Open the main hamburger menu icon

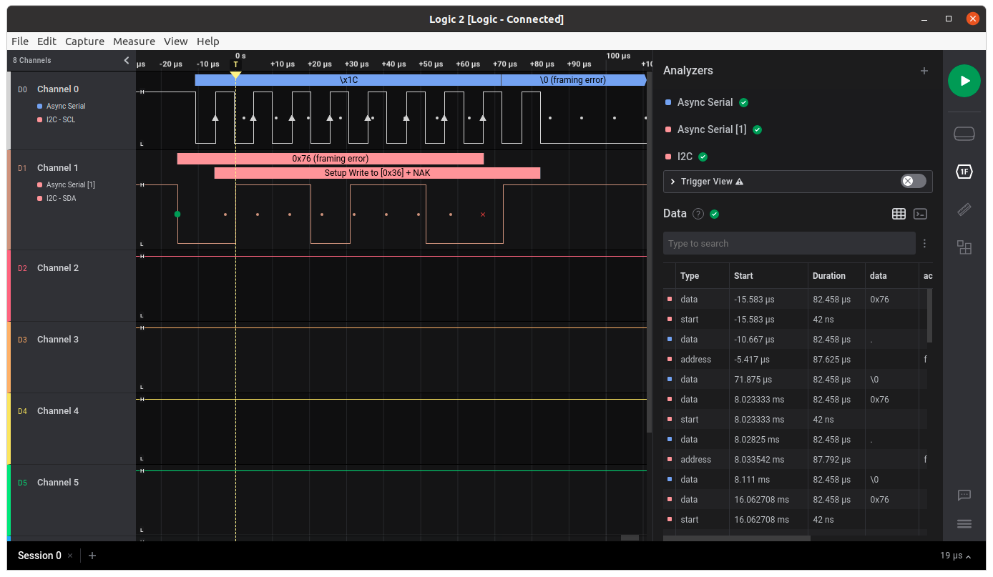click(964, 524)
